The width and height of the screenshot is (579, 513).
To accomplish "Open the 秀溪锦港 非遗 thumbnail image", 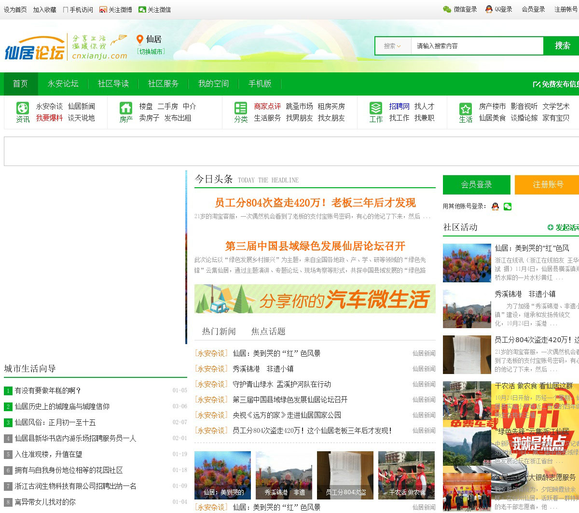I will click(x=284, y=475).
